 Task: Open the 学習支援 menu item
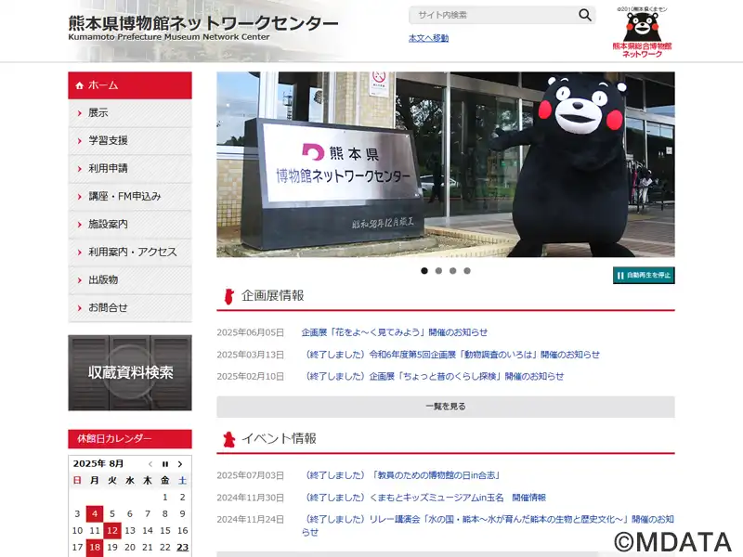click(x=130, y=141)
